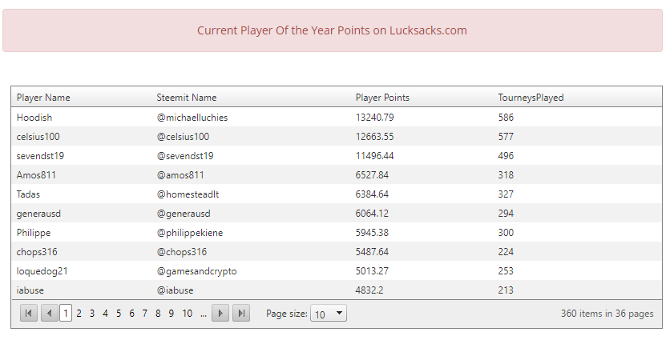This screenshot has height=340, width=670.
Task: Sort by Steemit Name column header
Action: coord(186,98)
